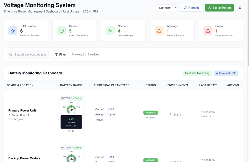The width and height of the screenshot is (249, 162).
Task: Click the Refresh button
Action: 191,8
